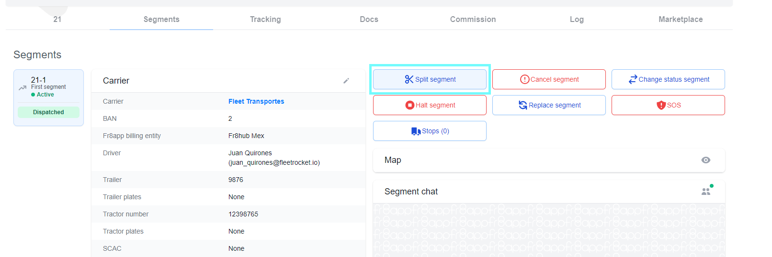This screenshot has width=772, height=257.
Task: Select the Segments tab
Action: pyautogui.click(x=161, y=19)
